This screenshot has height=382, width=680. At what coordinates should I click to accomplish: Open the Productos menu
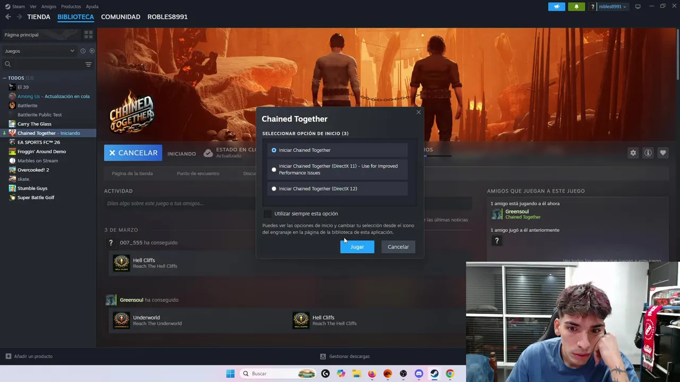tap(71, 6)
